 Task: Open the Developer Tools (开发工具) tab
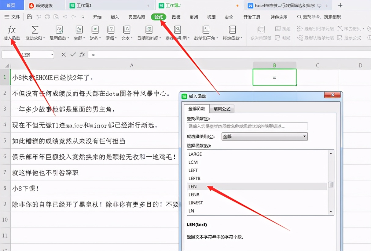tap(252, 17)
